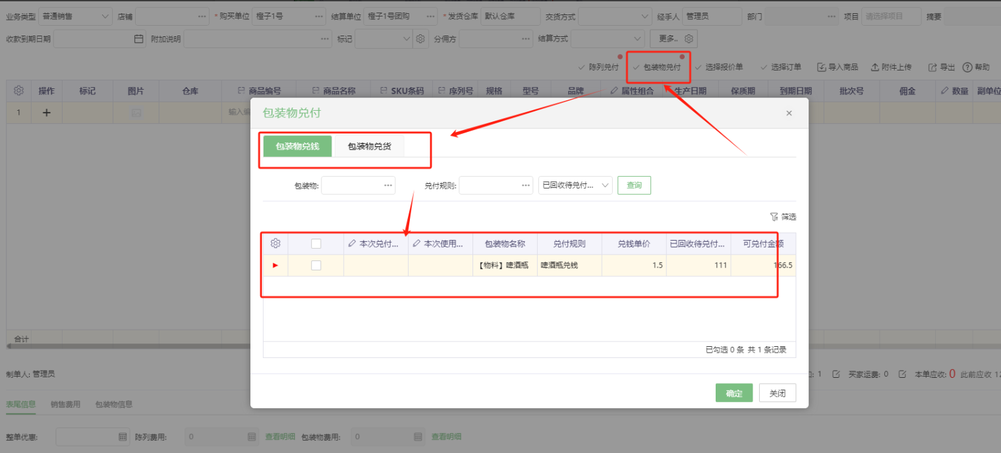Close the 包装物兑付 dialog with X
Image resolution: width=1001 pixels, height=453 pixels.
(789, 113)
